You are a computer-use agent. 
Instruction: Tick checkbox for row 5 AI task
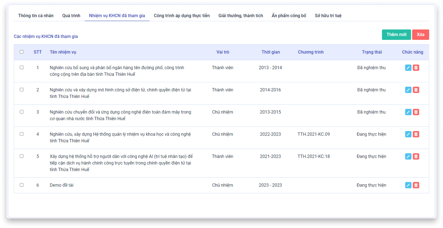tap(22, 156)
